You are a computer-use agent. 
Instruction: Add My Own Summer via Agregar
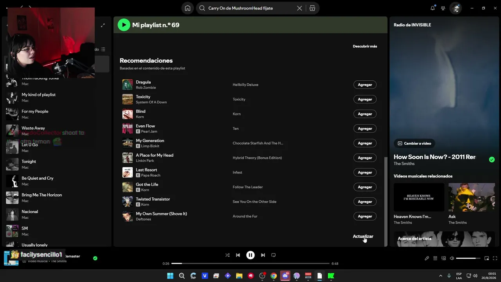coord(365,216)
